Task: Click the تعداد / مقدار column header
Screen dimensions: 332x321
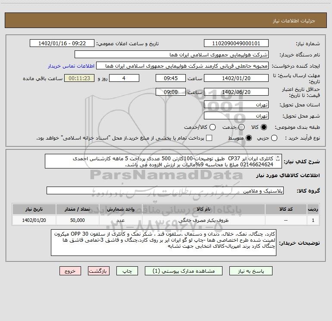Action: [78, 209]
